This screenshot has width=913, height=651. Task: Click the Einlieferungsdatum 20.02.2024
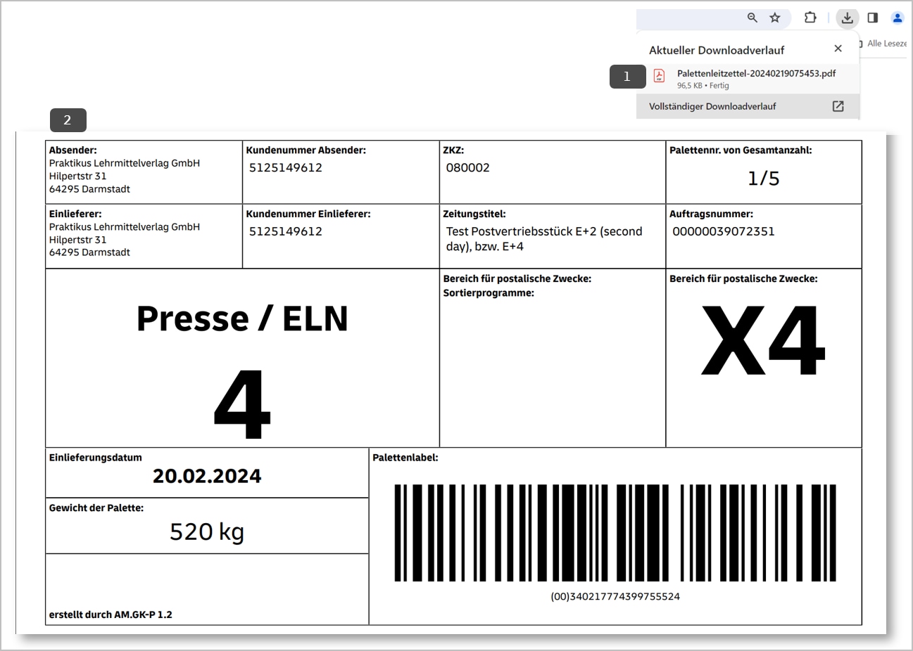pyautogui.click(x=207, y=476)
